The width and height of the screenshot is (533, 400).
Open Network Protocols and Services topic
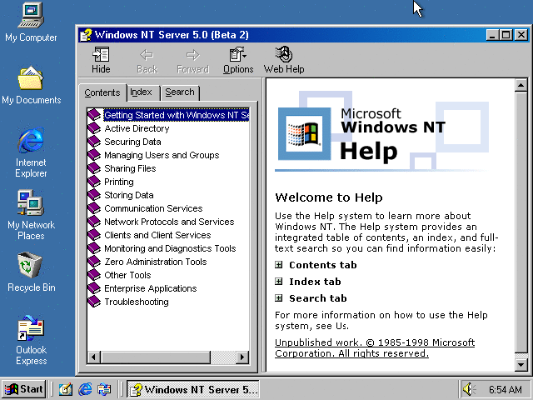pyautogui.click(x=169, y=222)
